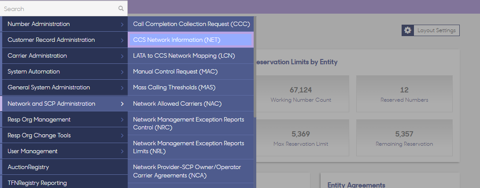The width and height of the screenshot is (480, 188).
Task: Select General System Administration menu item
Action: 64,88
